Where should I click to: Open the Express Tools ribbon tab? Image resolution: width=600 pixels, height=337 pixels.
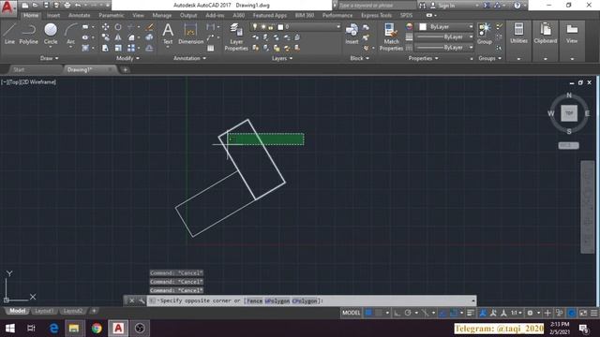376,15
